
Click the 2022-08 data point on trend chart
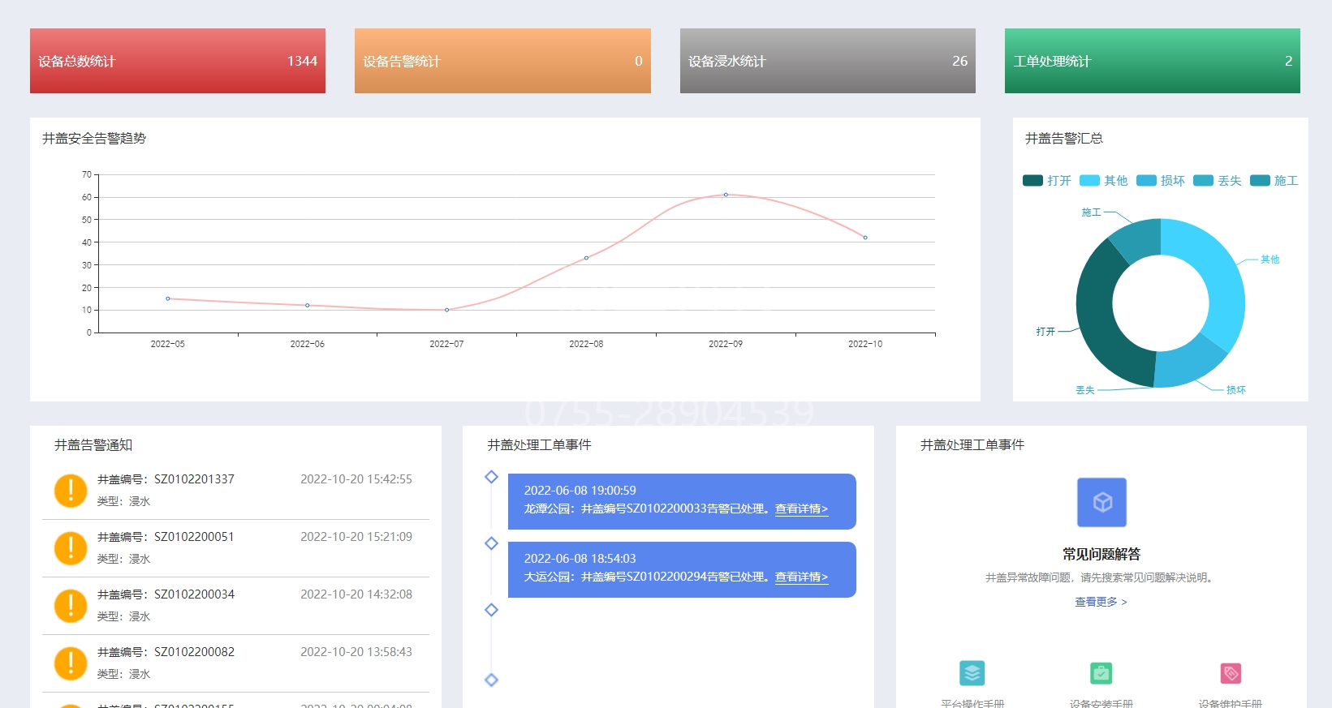click(586, 258)
